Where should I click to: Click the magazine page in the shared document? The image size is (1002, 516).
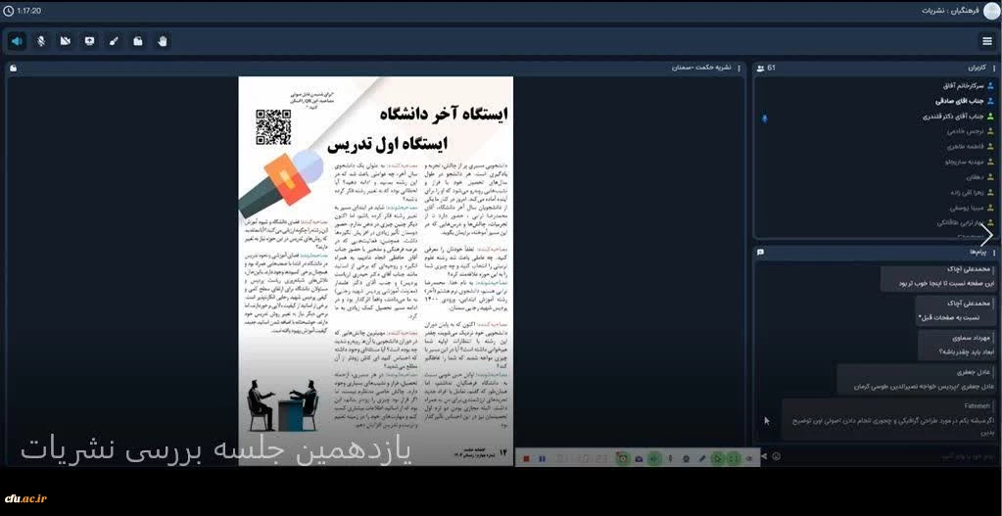pos(375,271)
